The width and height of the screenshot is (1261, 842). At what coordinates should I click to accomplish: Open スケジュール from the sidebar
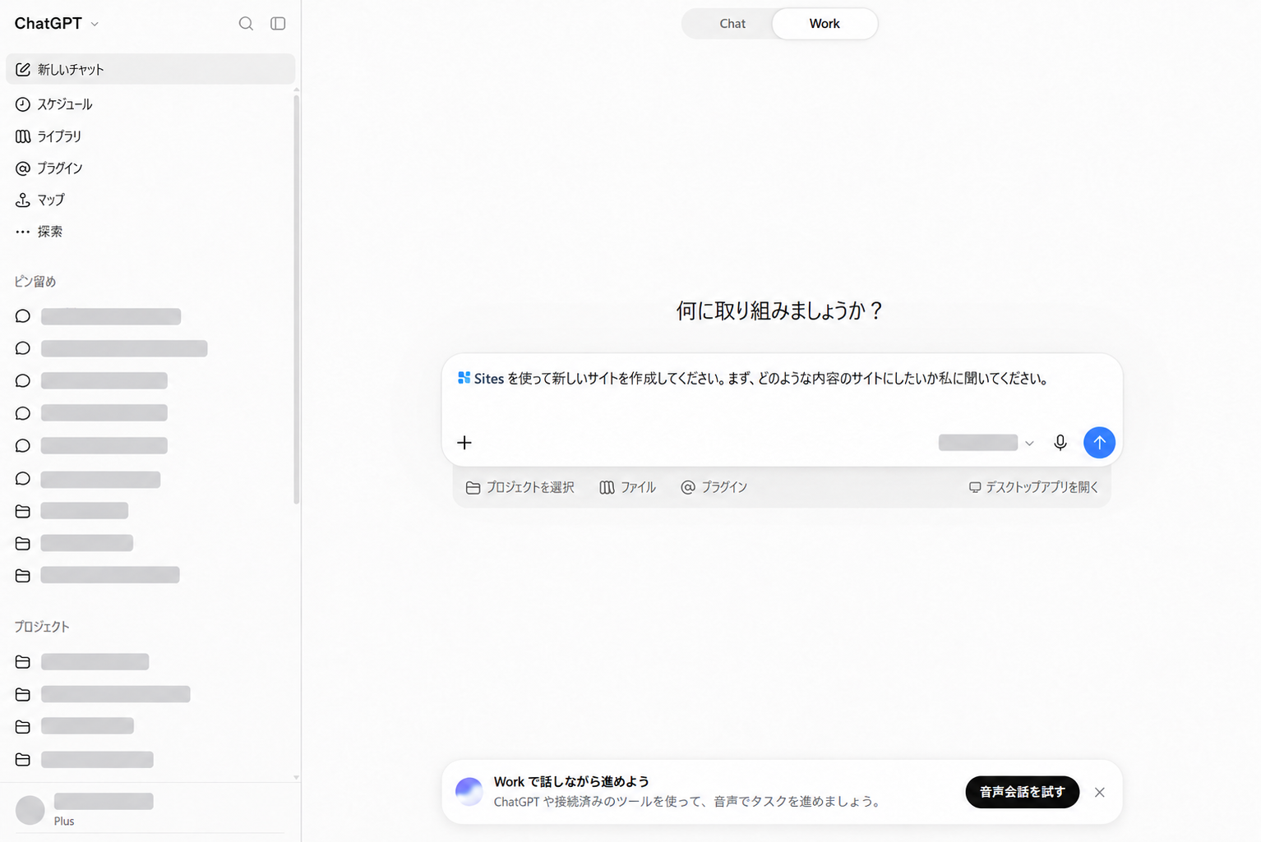click(x=54, y=104)
